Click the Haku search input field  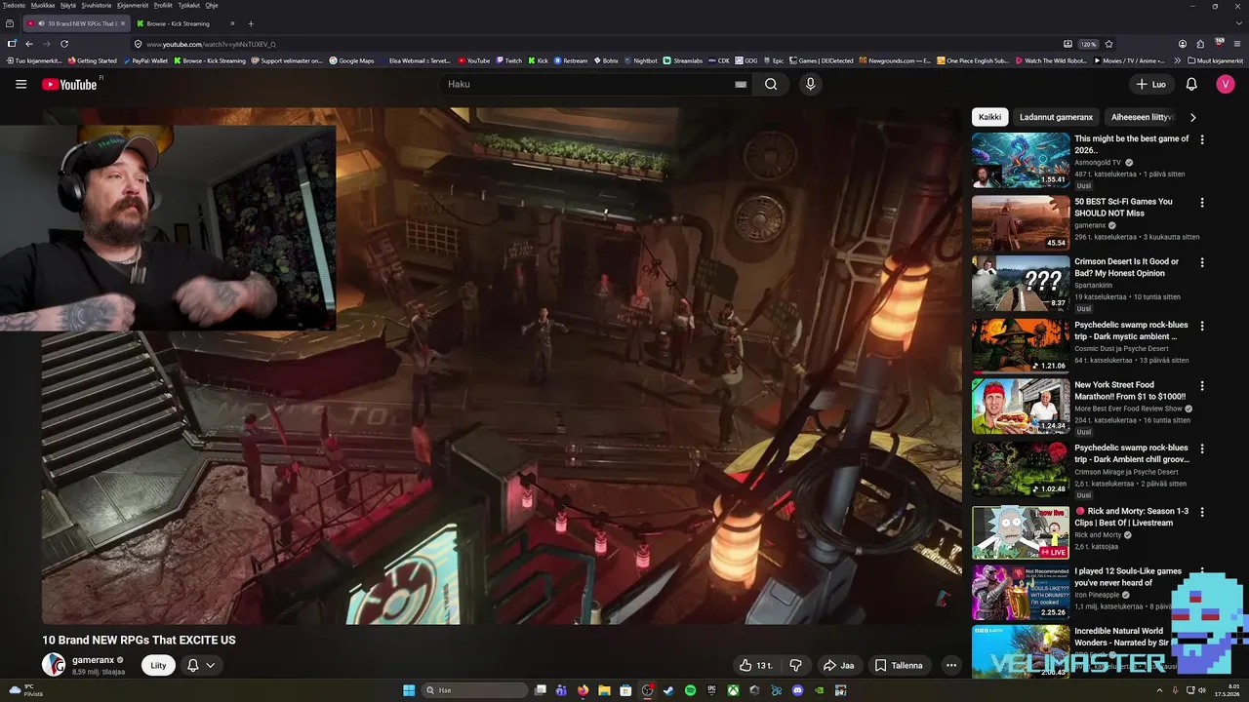(x=585, y=84)
